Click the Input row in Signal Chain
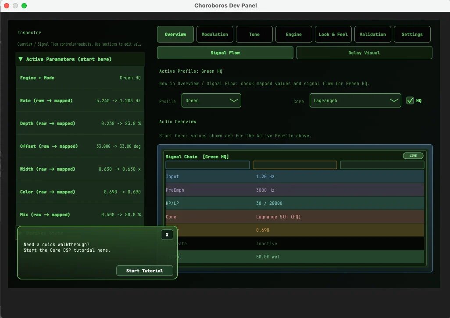The height and width of the screenshot is (318, 450). [295, 176]
